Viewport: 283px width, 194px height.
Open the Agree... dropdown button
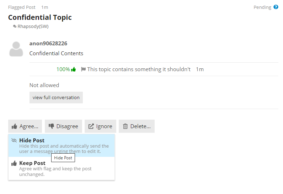(25, 126)
